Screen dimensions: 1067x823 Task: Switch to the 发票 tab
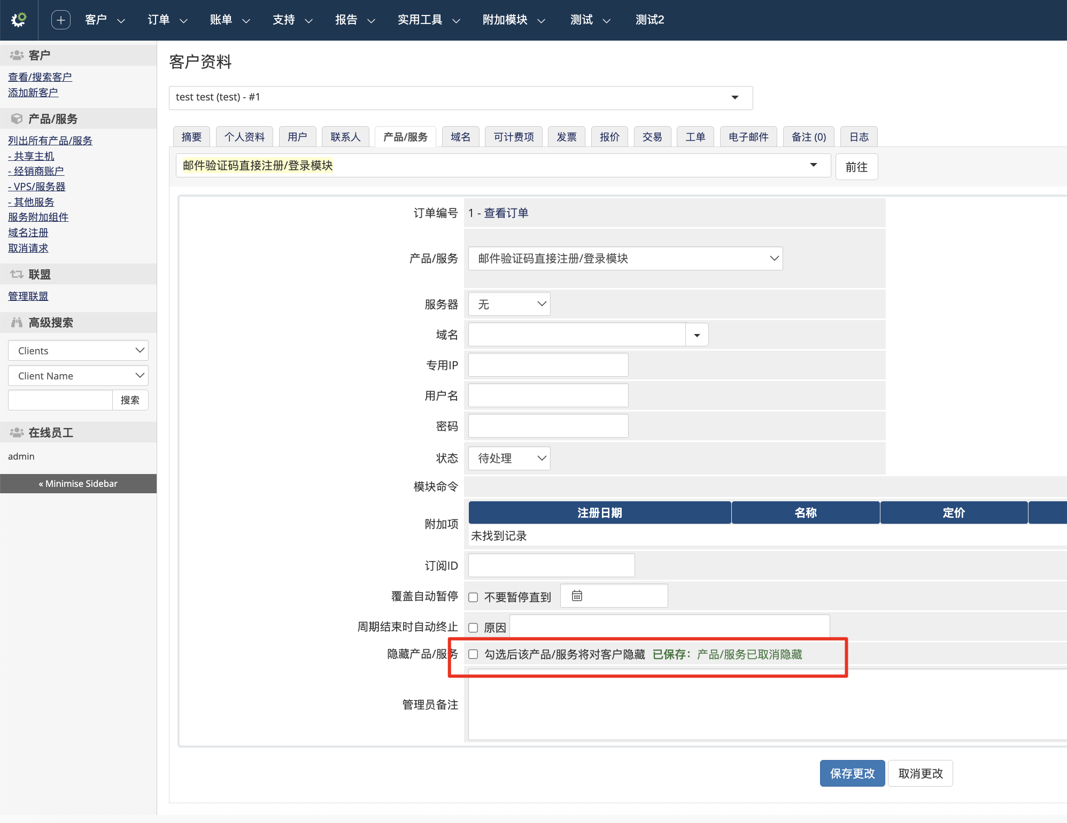pyautogui.click(x=566, y=137)
